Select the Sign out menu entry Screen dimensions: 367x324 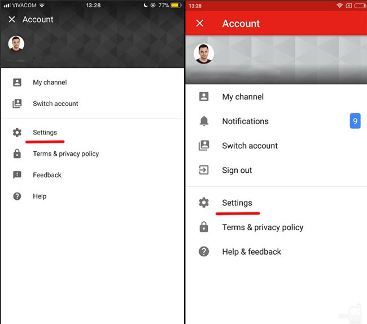(237, 170)
